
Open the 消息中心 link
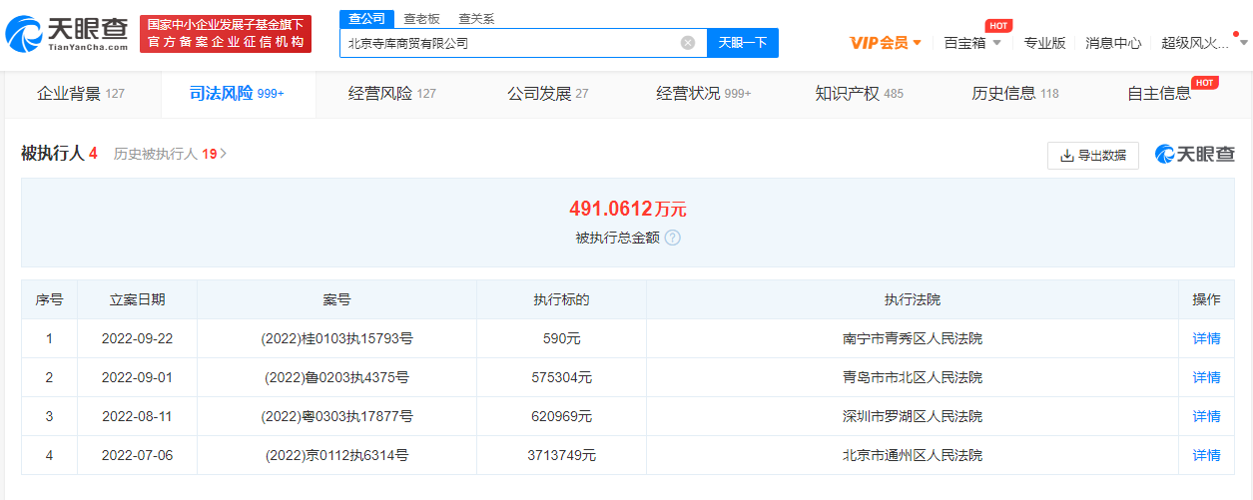[1113, 43]
